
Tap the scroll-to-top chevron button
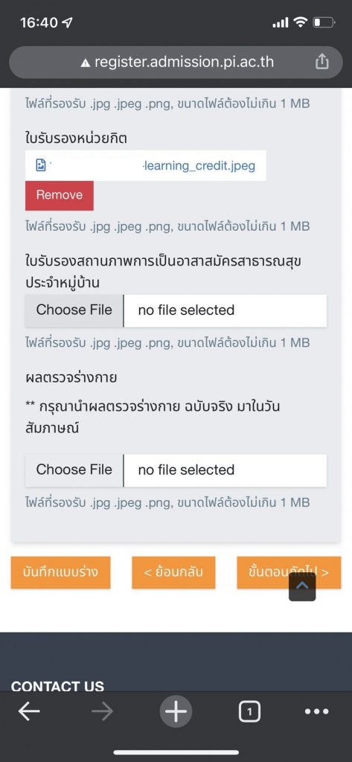point(302,586)
